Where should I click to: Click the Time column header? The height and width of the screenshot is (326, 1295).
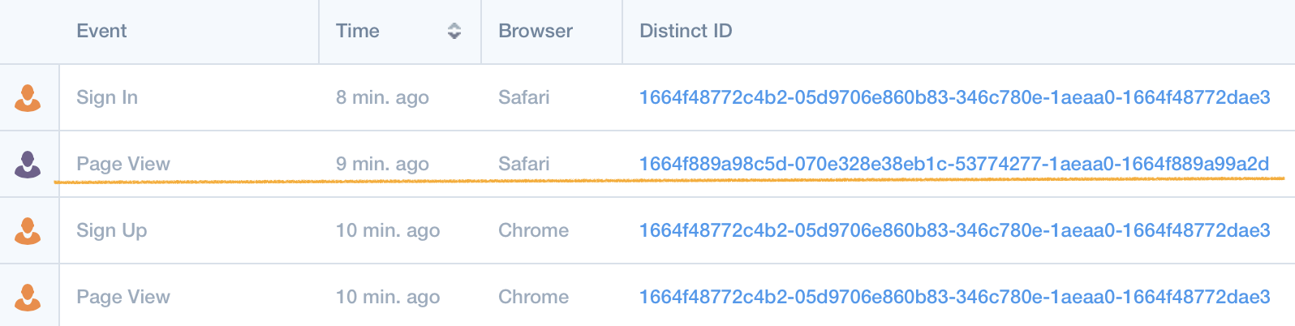pos(358,31)
